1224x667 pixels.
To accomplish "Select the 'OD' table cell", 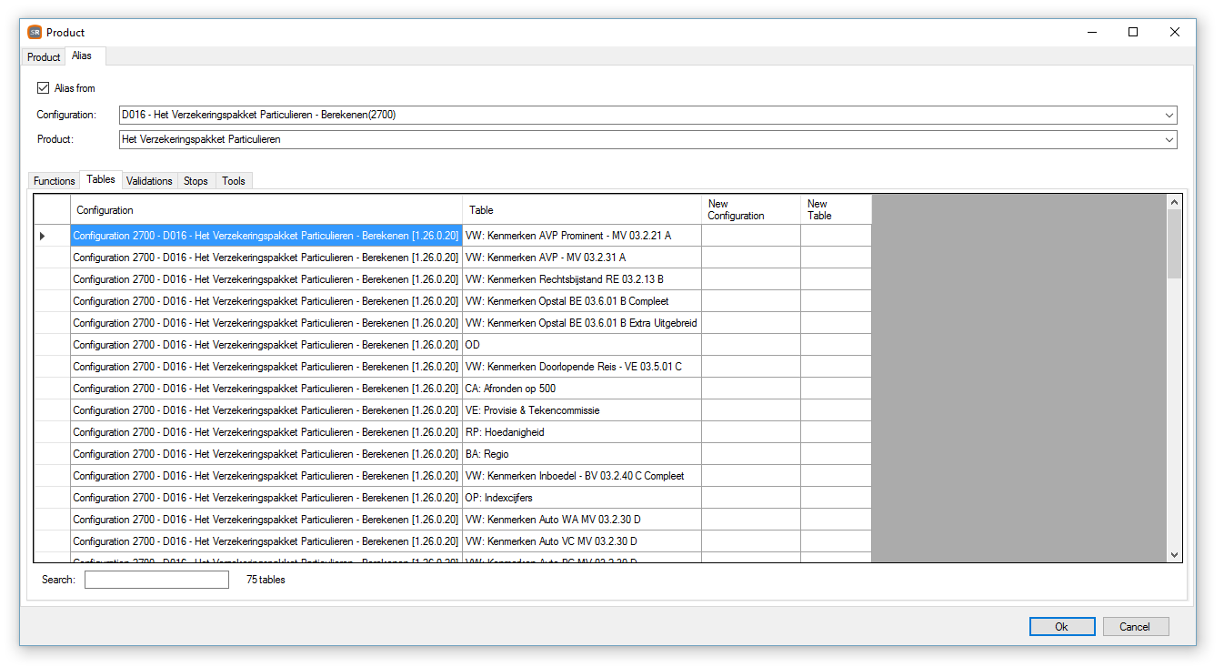I will click(582, 345).
